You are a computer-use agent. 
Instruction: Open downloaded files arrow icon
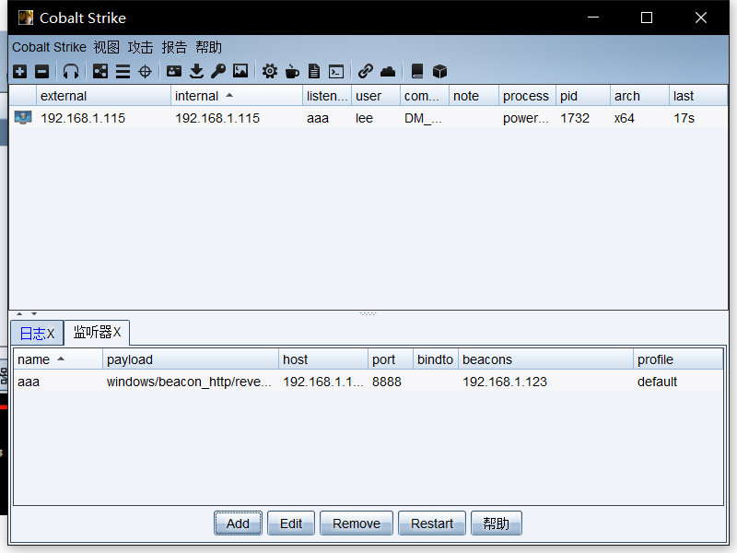[196, 72]
